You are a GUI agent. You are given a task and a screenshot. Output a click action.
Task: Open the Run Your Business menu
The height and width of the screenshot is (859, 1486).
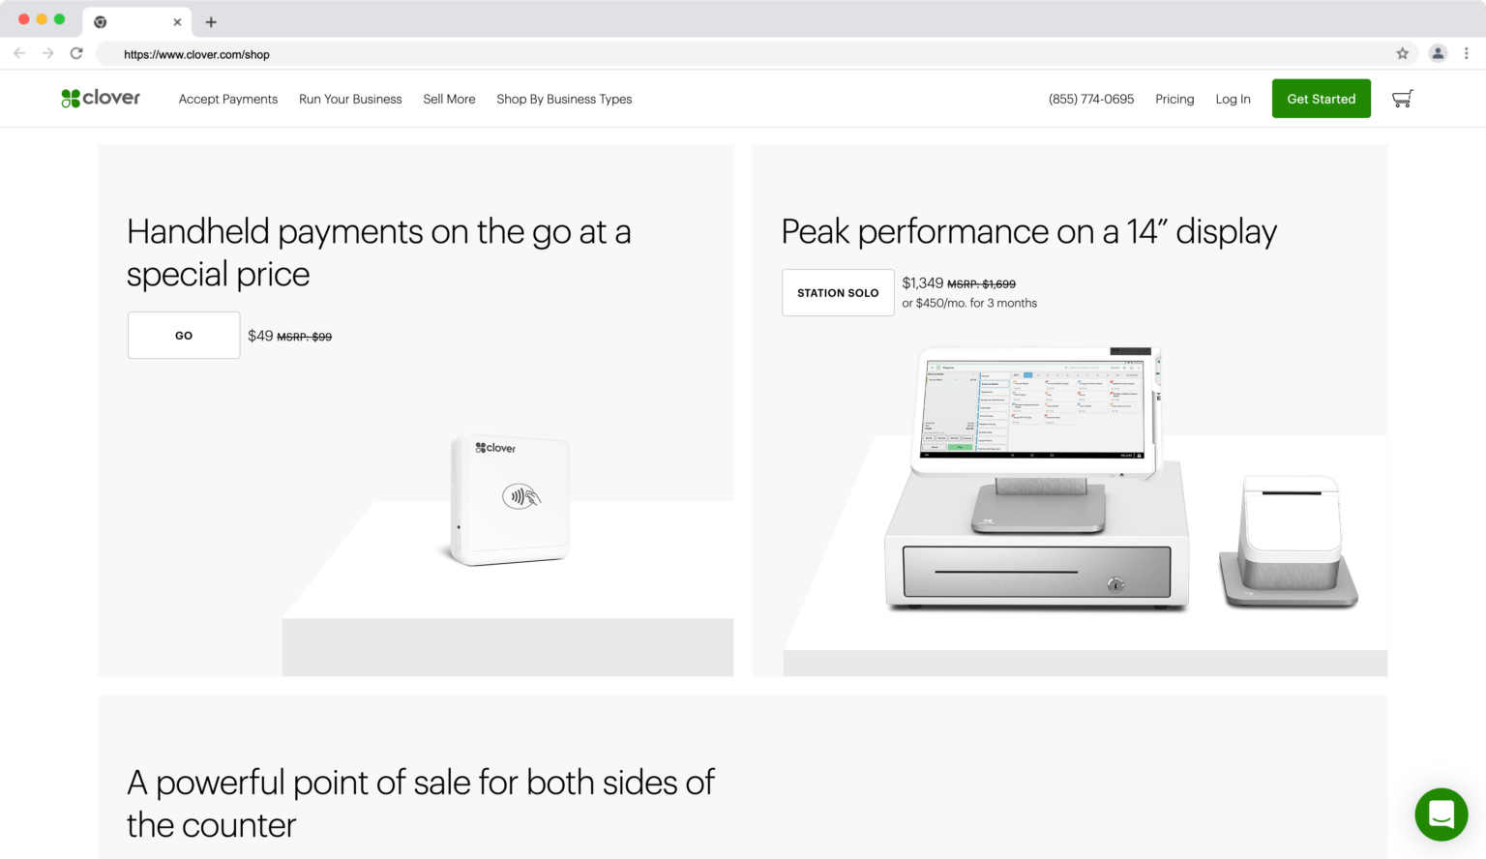tap(350, 99)
